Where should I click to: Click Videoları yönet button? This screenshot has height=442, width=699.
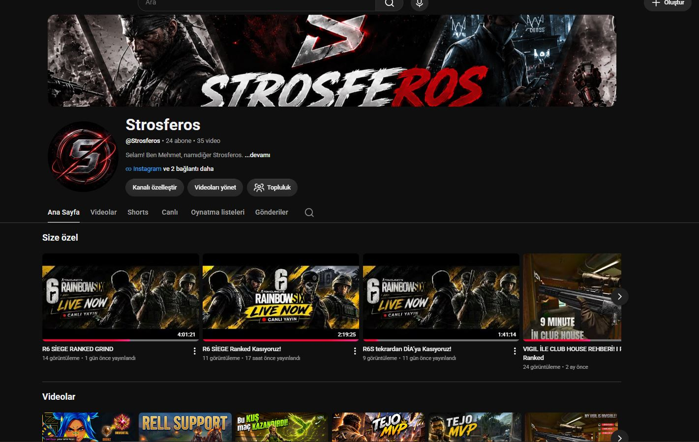point(215,187)
